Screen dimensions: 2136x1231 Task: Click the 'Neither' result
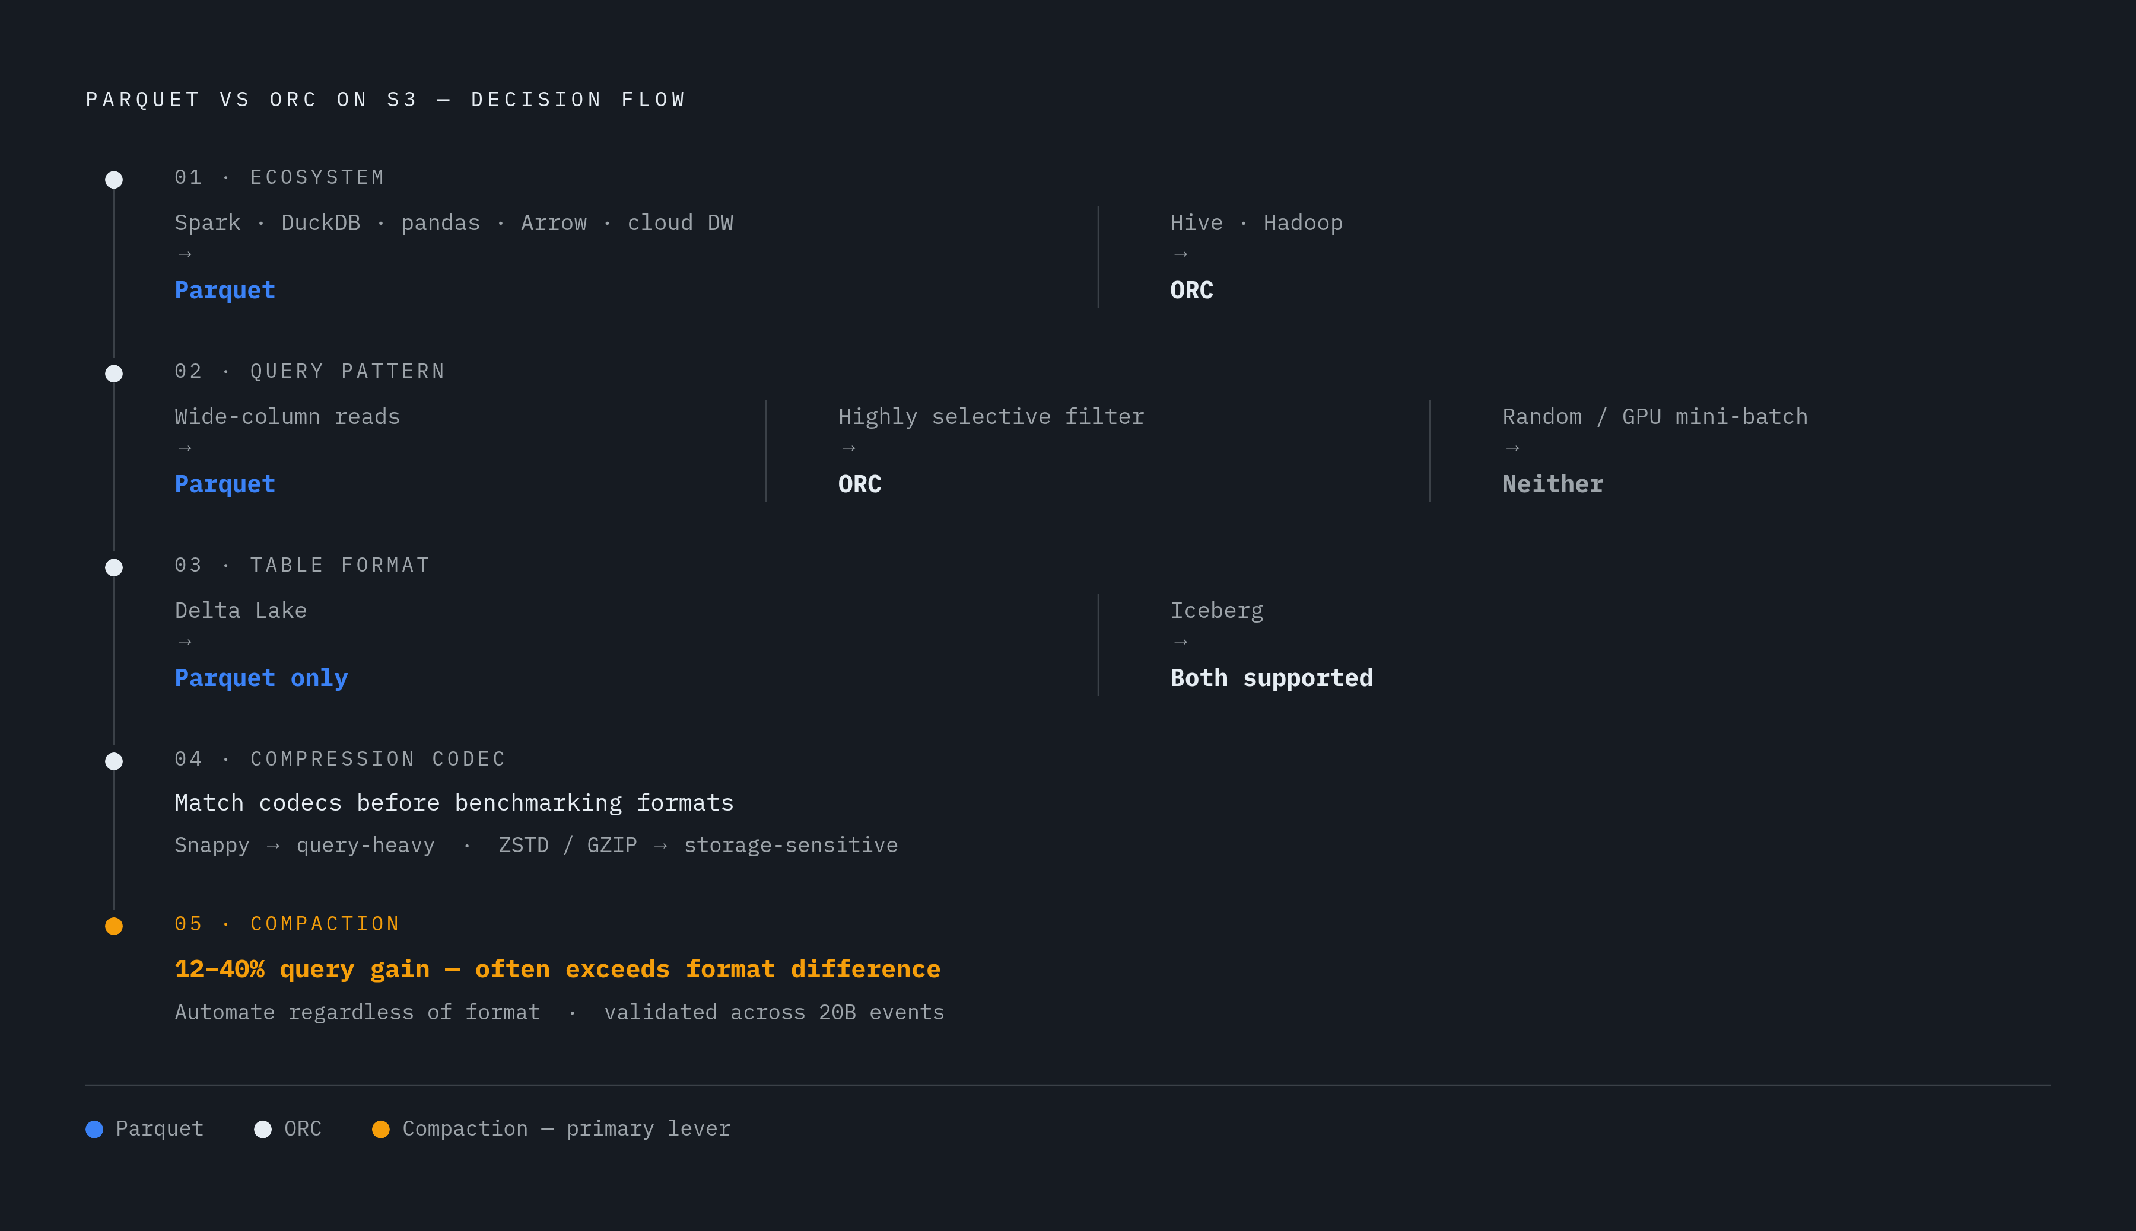pos(1552,484)
